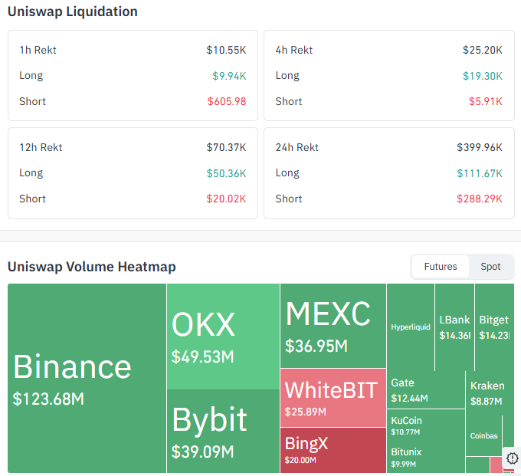Select the Bitget heatmap tile

(494, 327)
